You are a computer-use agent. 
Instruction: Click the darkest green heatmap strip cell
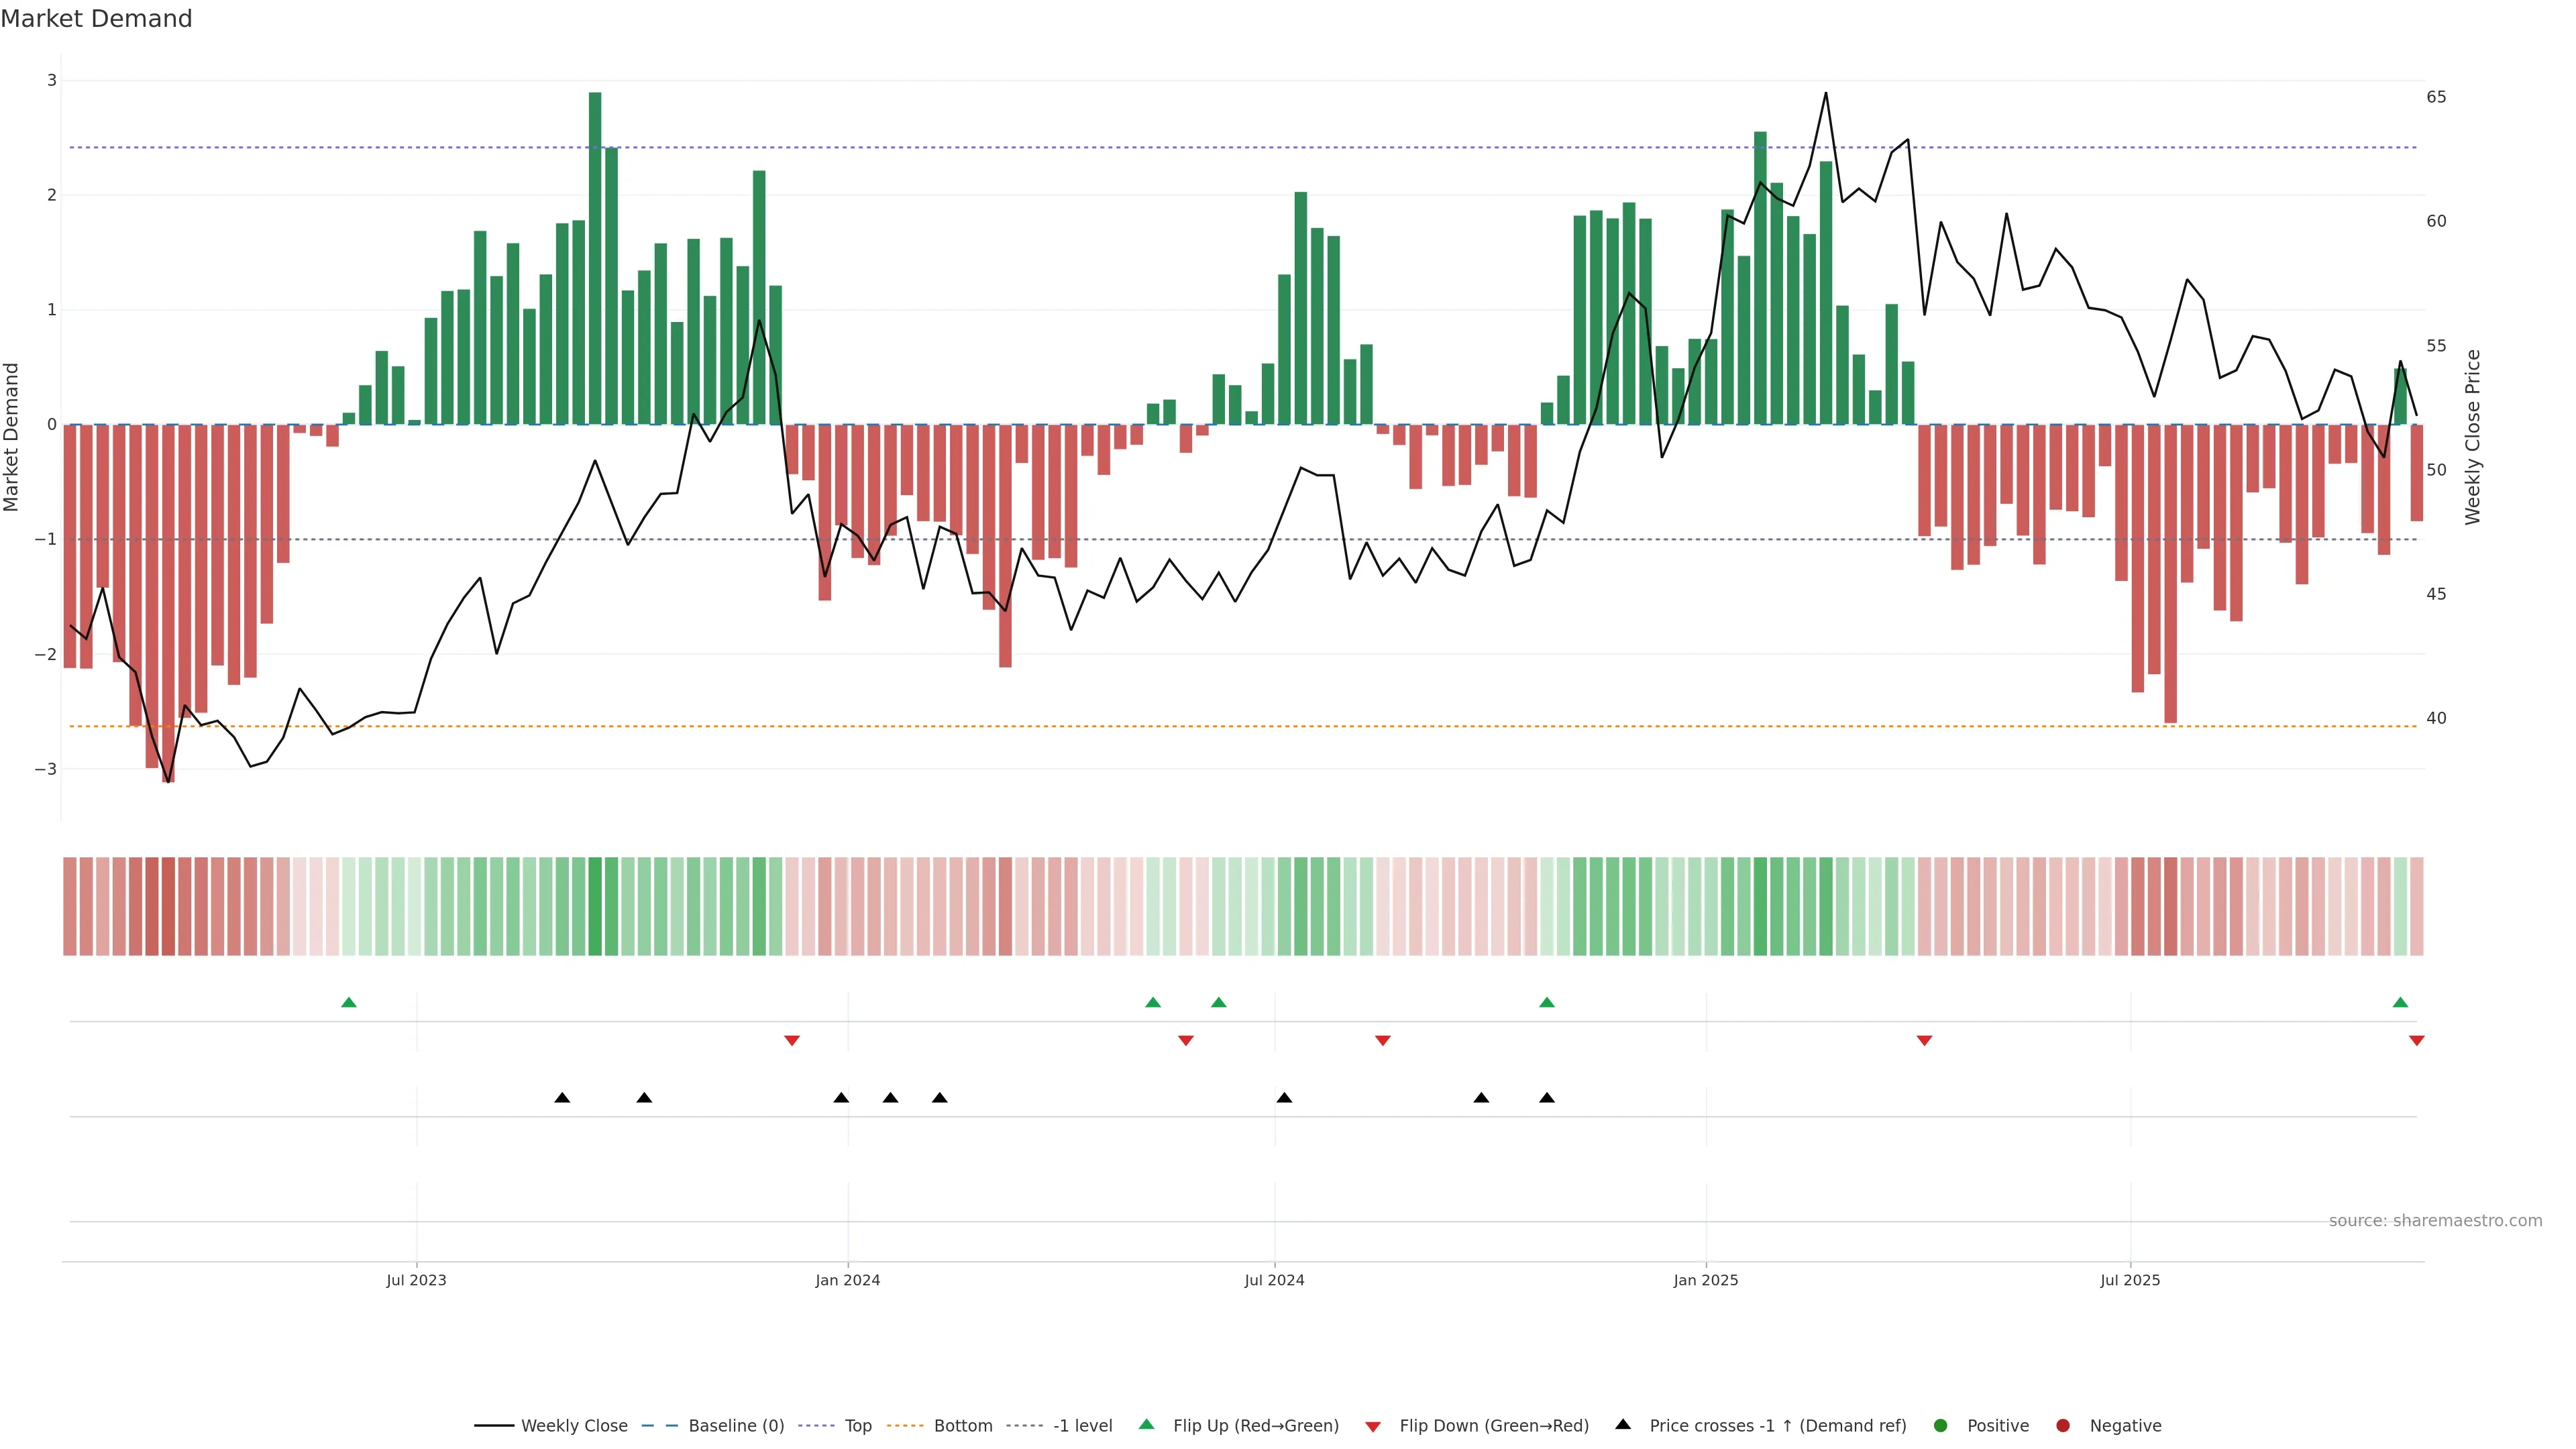595,906
